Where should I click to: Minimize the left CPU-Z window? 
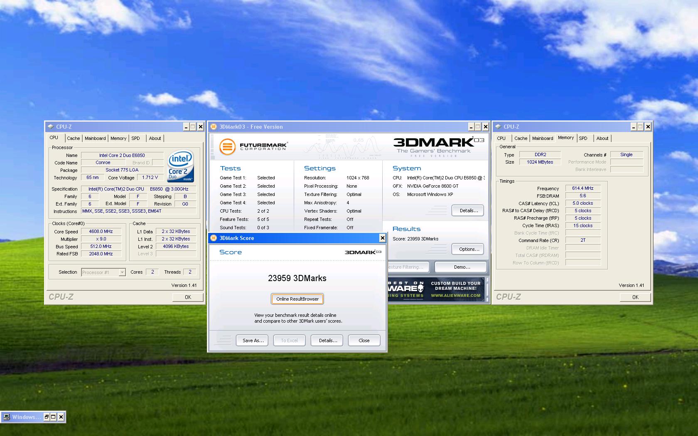click(186, 127)
